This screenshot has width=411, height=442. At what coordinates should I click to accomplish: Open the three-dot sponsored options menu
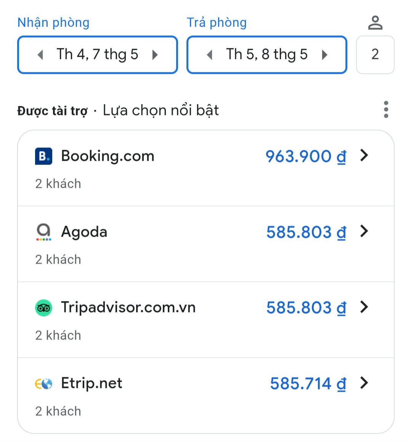[x=386, y=110]
